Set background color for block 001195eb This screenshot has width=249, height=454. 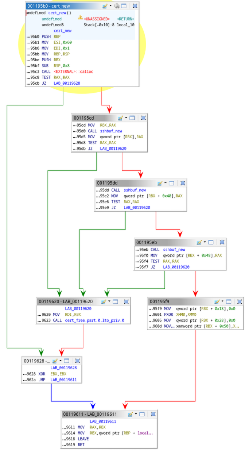199,242
